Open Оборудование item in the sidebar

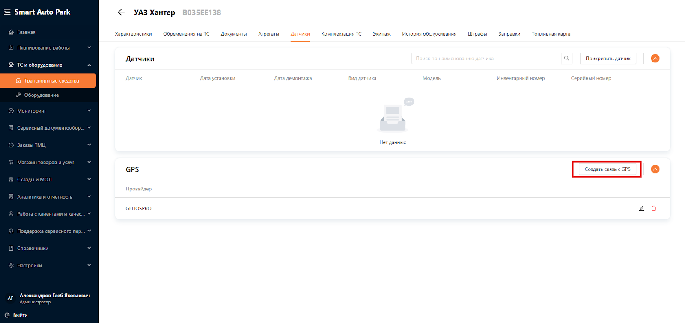(41, 95)
